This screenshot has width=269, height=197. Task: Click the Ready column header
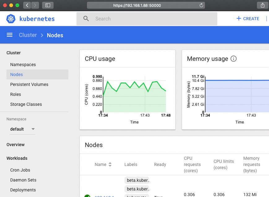click(x=160, y=164)
